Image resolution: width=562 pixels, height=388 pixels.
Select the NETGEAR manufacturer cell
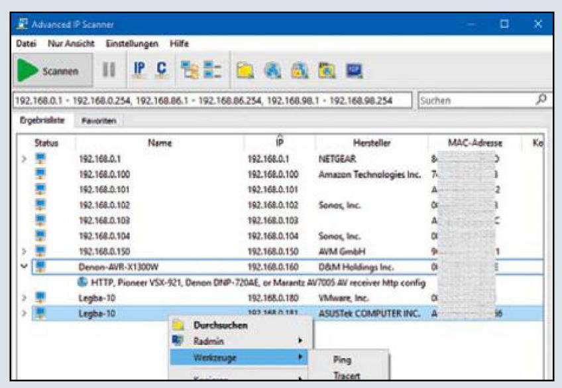click(337, 159)
